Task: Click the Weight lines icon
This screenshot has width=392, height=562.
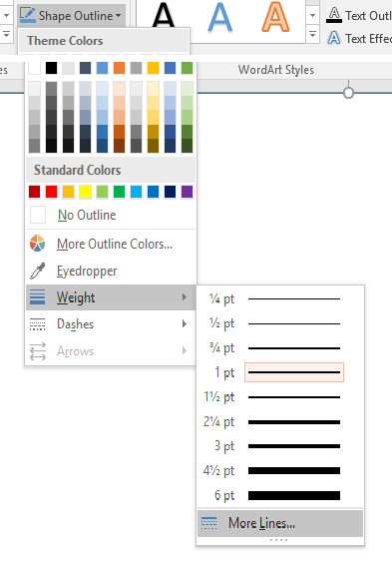Action: [x=37, y=297]
